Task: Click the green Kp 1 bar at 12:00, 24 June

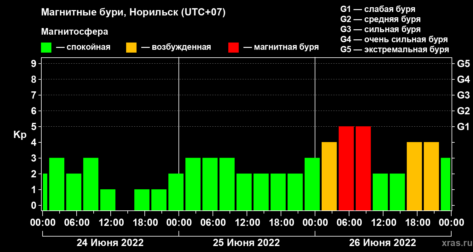Action: point(108,200)
